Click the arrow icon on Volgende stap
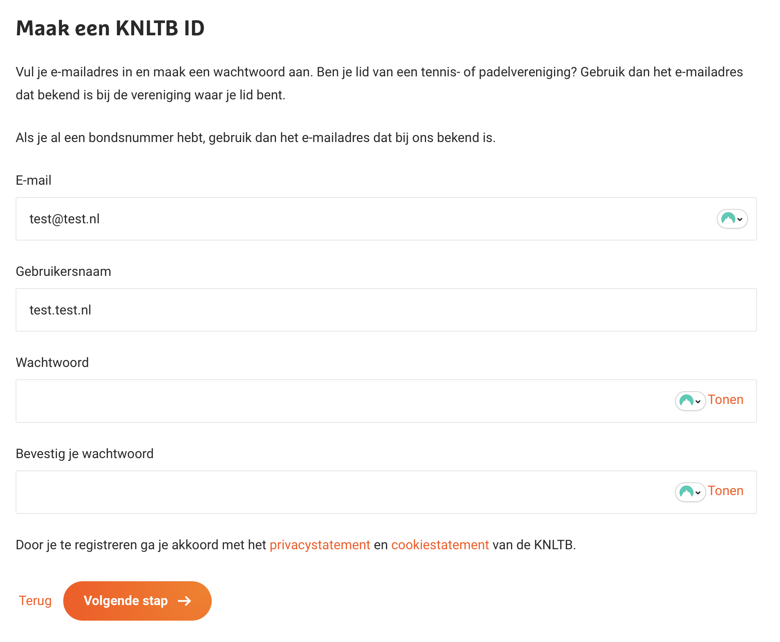This screenshot has width=780, height=642. tap(185, 601)
